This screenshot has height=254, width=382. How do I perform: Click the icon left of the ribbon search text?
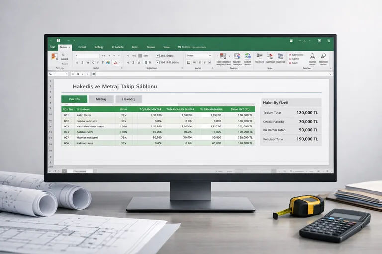179,47
